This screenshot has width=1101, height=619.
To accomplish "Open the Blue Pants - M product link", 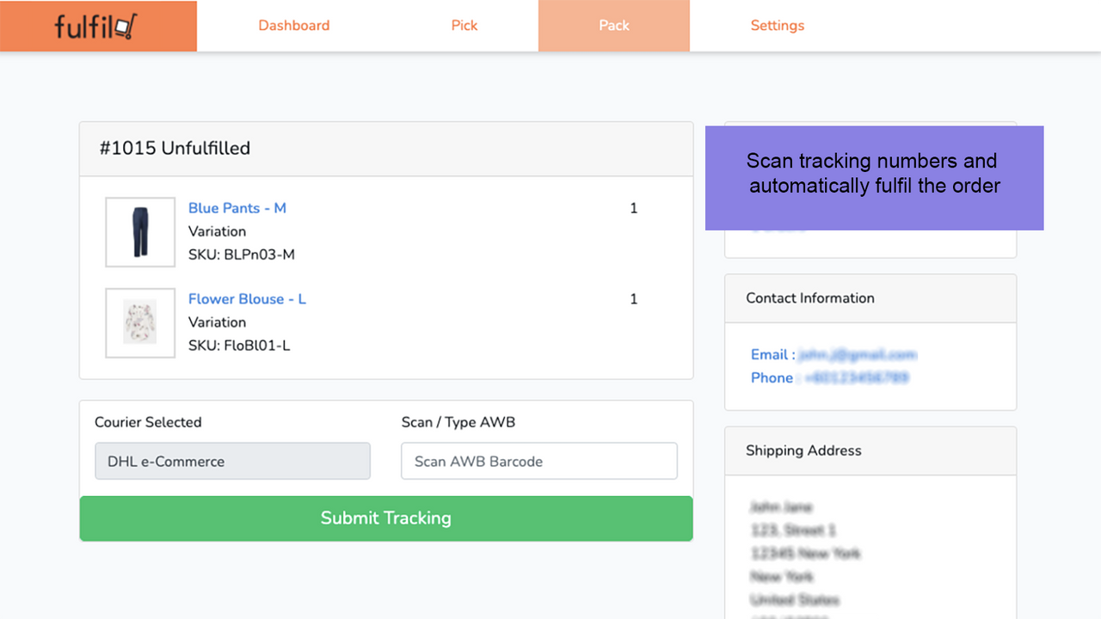I will 237,208.
